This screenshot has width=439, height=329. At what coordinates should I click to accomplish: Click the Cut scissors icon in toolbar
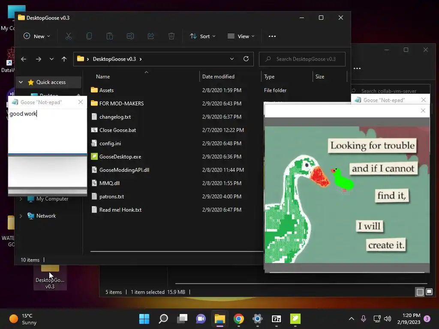[x=69, y=36]
